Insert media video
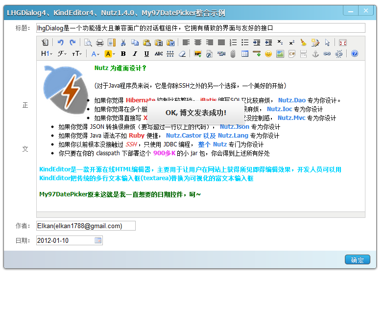The height and width of the screenshot is (329, 386). tap(221, 54)
